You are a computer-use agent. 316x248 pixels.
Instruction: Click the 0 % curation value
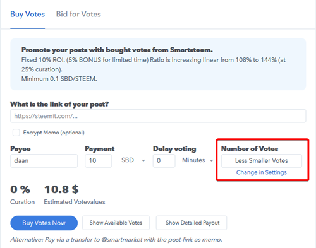(20, 189)
